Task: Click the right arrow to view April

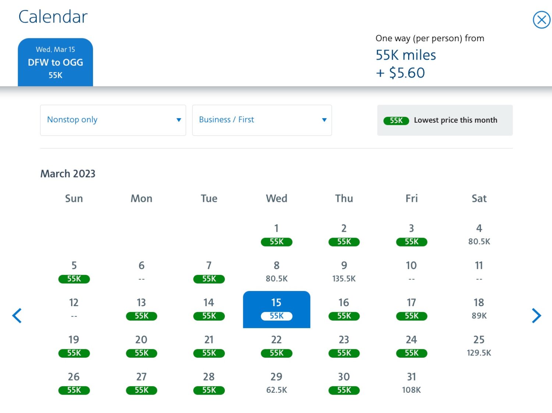Action: click(x=537, y=315)
